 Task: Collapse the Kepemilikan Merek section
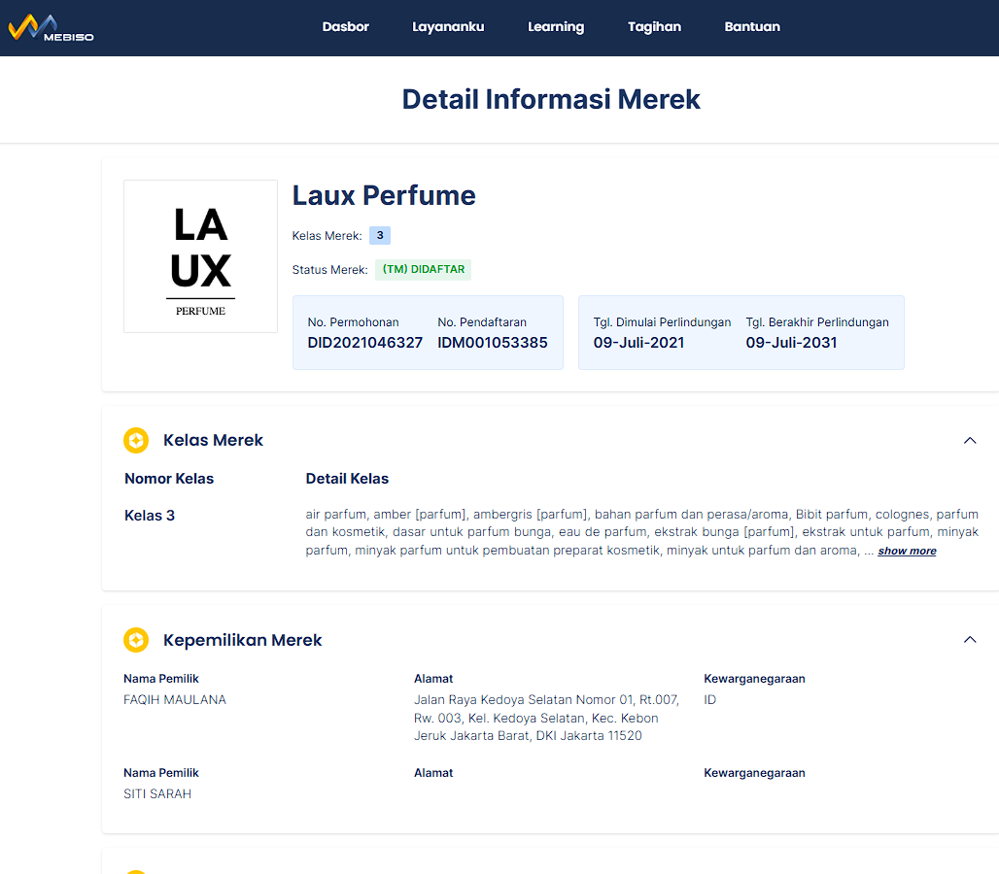[x=970, y=640]
